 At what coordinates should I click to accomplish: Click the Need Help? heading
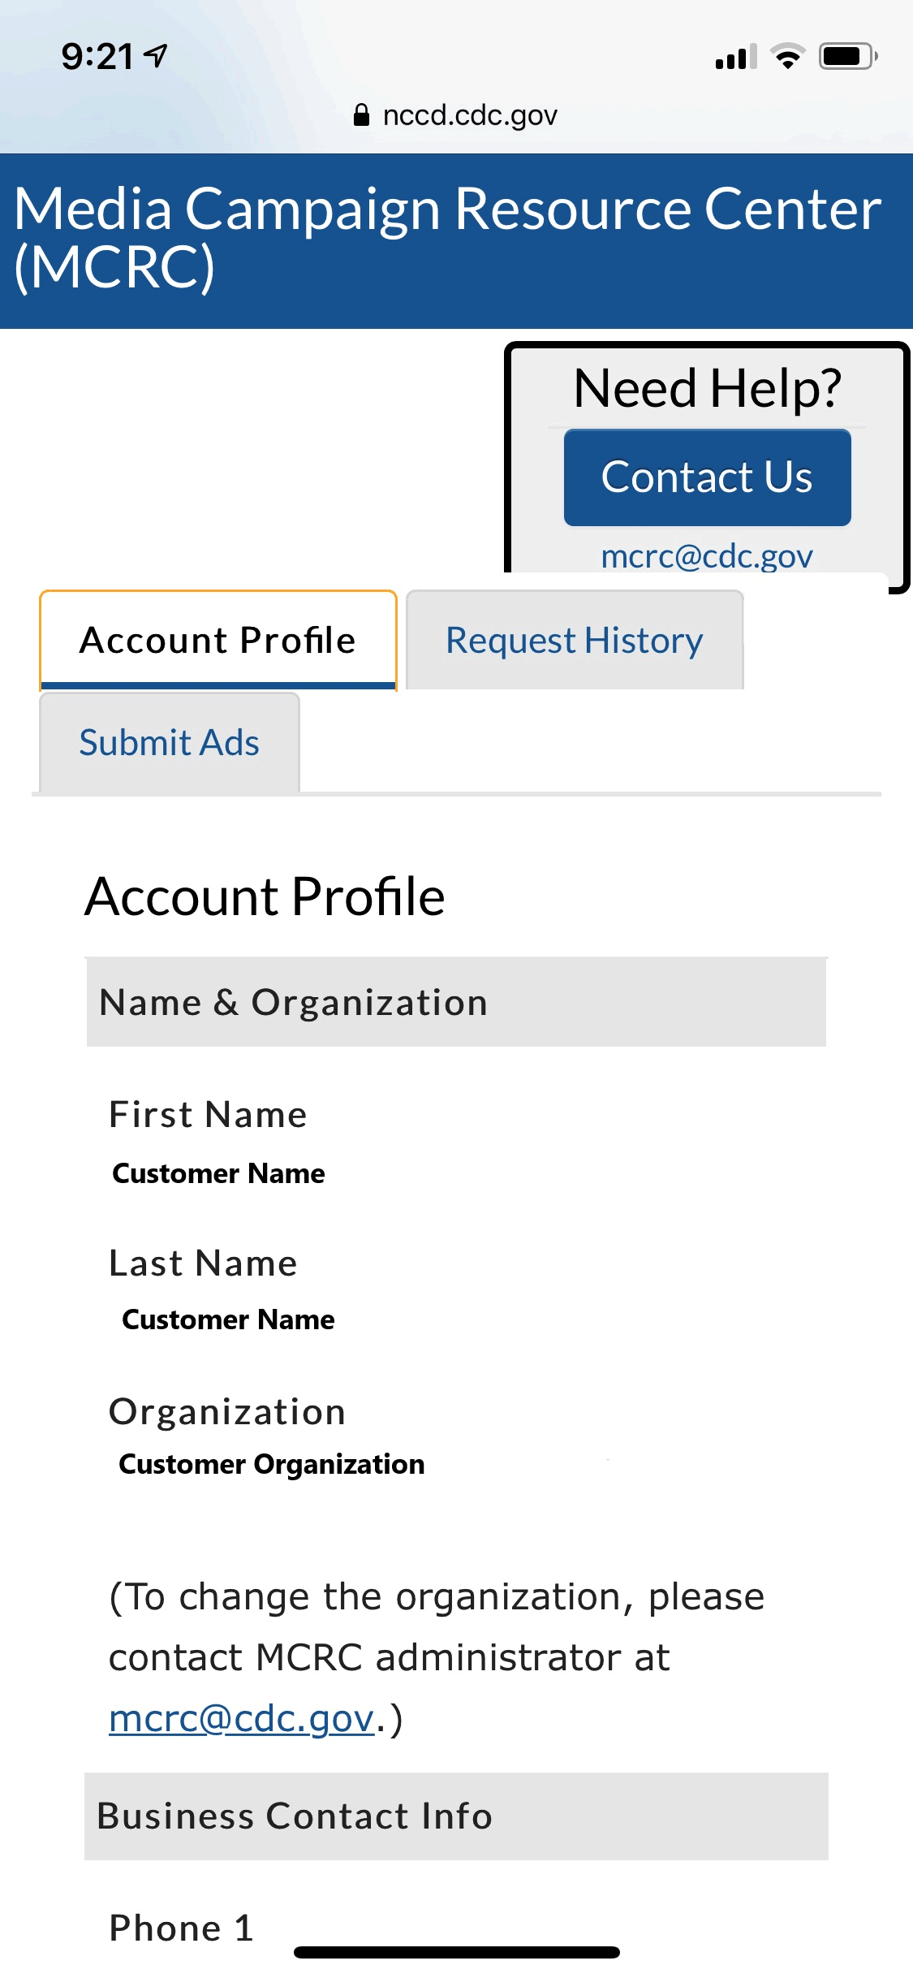(x=707, y=388)
